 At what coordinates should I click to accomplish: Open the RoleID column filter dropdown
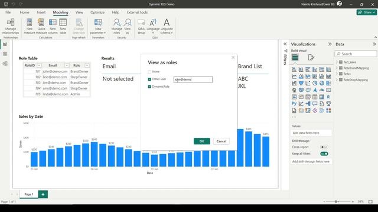(x=39, y=65)
